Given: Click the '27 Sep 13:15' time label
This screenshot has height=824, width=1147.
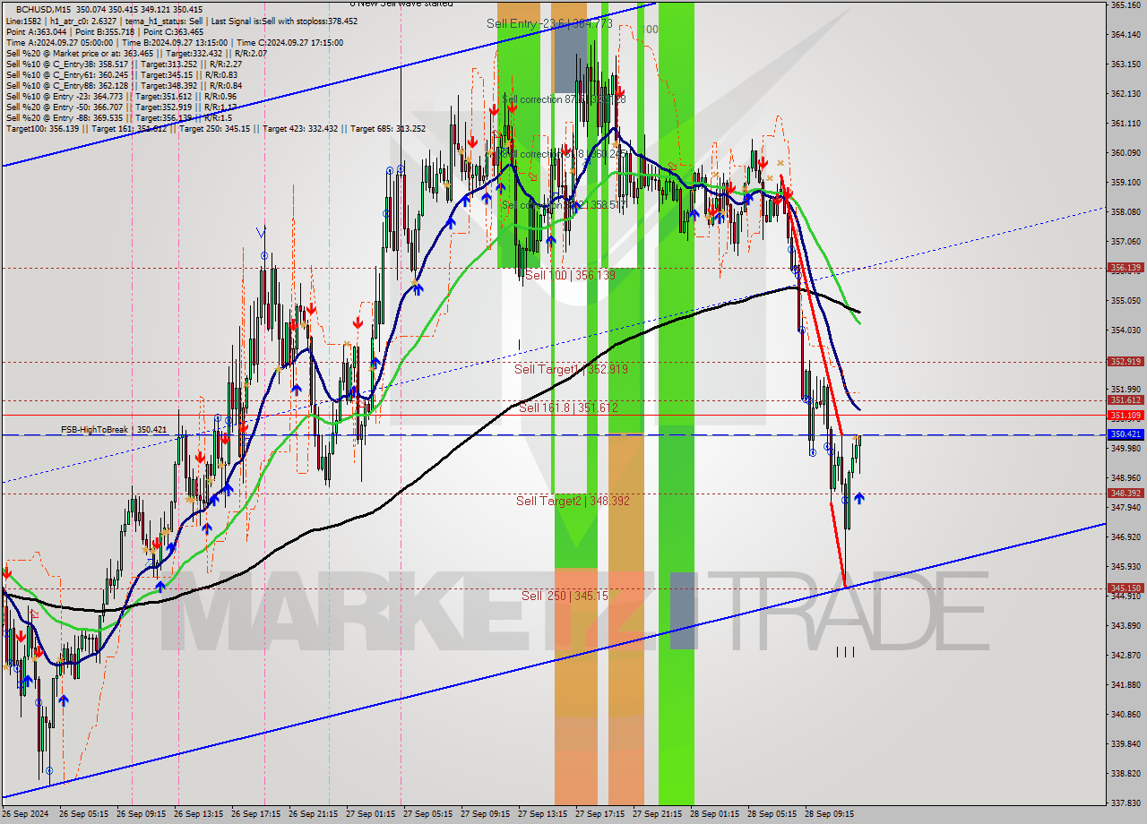Looking at the screenshot, I should click(x=542, y=815).
